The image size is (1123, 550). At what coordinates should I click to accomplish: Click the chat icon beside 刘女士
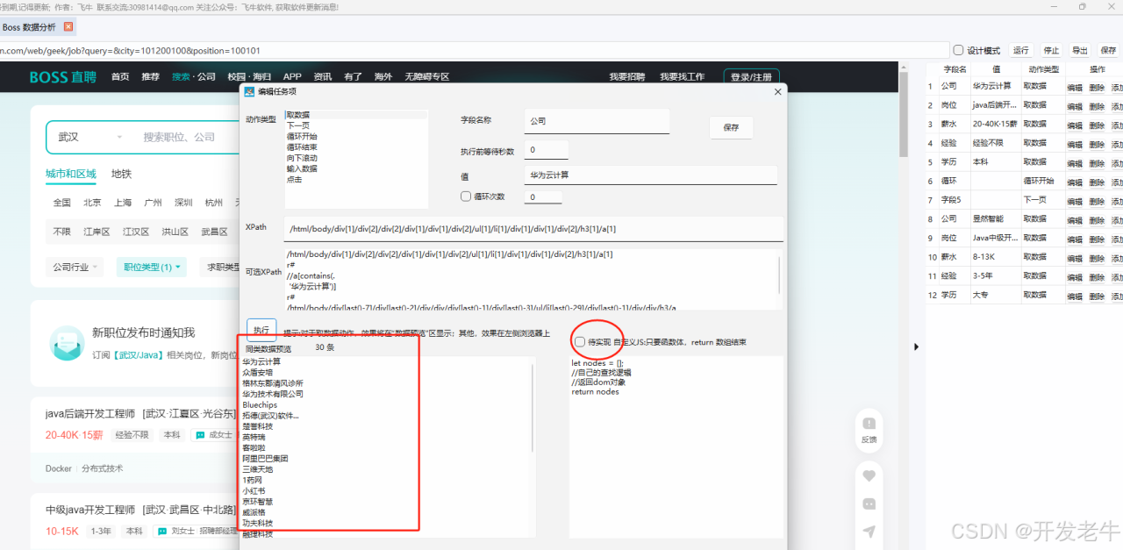[162, 532]
